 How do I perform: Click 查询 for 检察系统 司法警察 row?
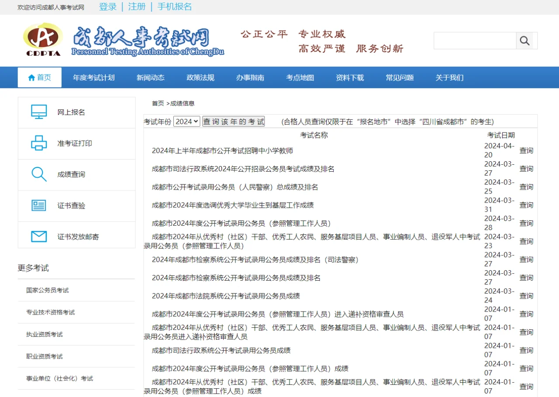point(526,260)
